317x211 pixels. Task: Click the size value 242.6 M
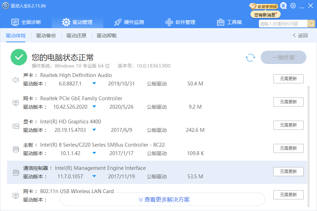point(195,130)
